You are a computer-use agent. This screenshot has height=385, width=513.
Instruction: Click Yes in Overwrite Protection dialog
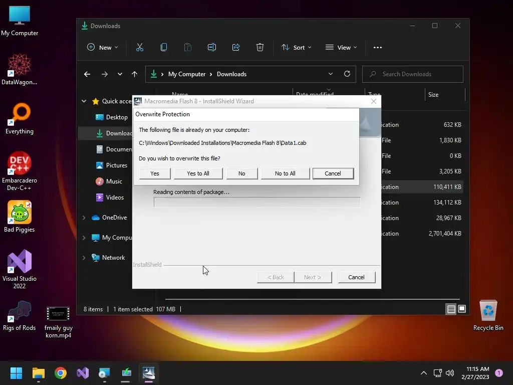155,173
